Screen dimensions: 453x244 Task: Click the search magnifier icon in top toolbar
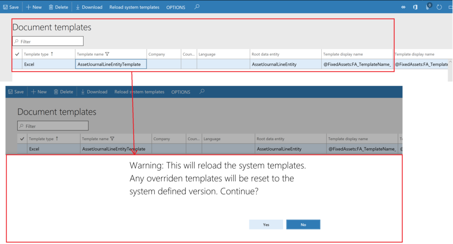pyautogui.click(x=197, y=7)
